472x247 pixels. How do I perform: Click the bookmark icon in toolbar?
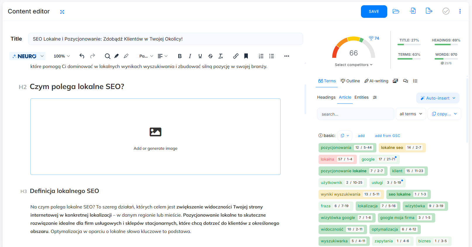point(246,56)
